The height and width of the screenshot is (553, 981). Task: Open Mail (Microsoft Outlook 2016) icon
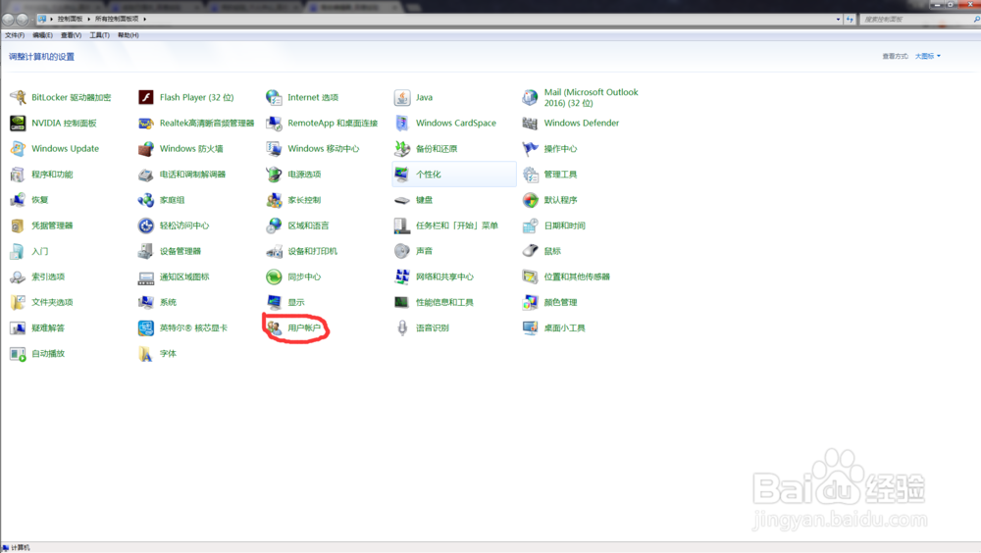[530, 97]
